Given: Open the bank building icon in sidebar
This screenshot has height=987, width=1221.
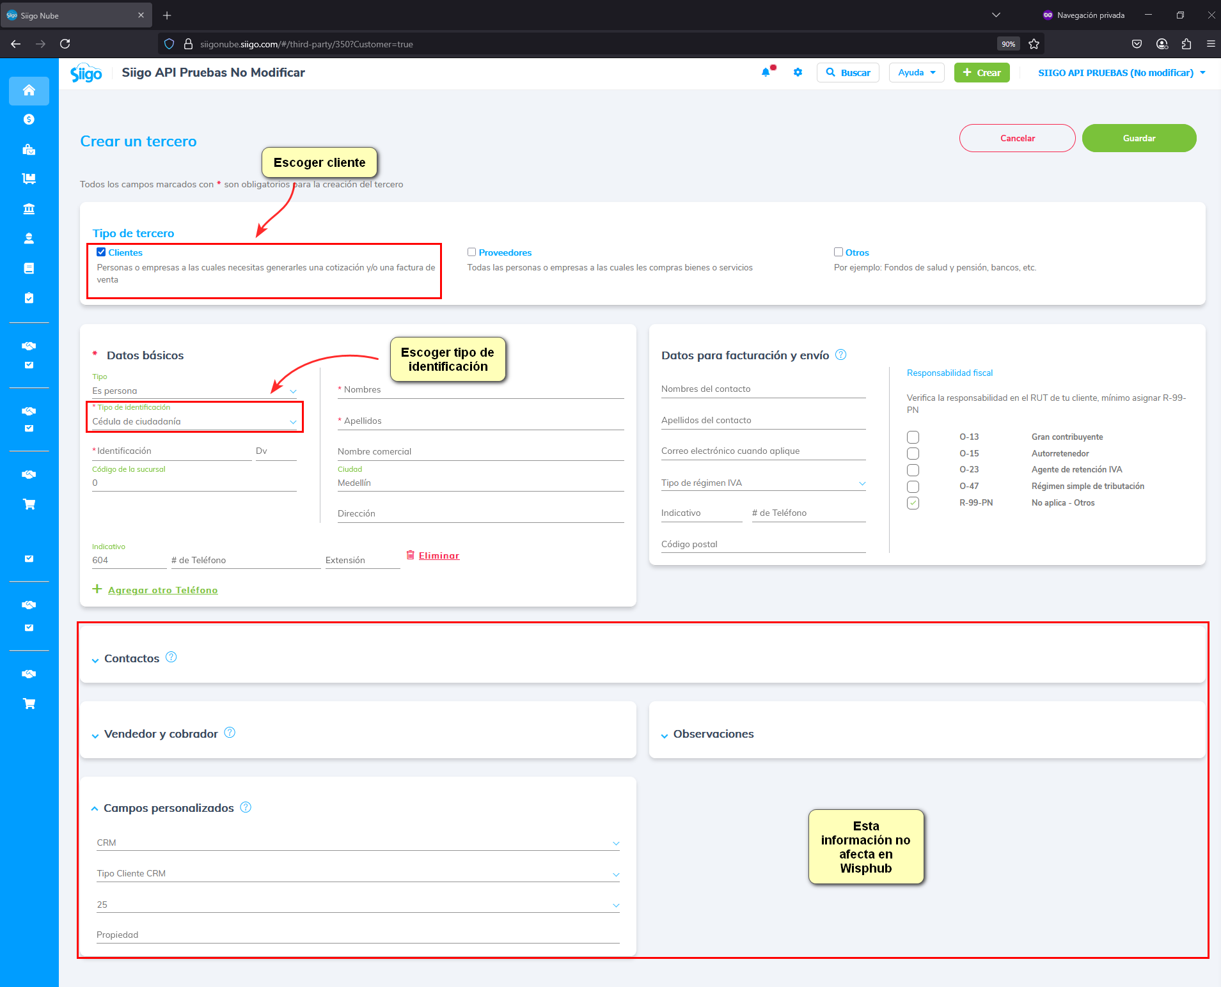Looking at the screenshot, I should (29, 209).
